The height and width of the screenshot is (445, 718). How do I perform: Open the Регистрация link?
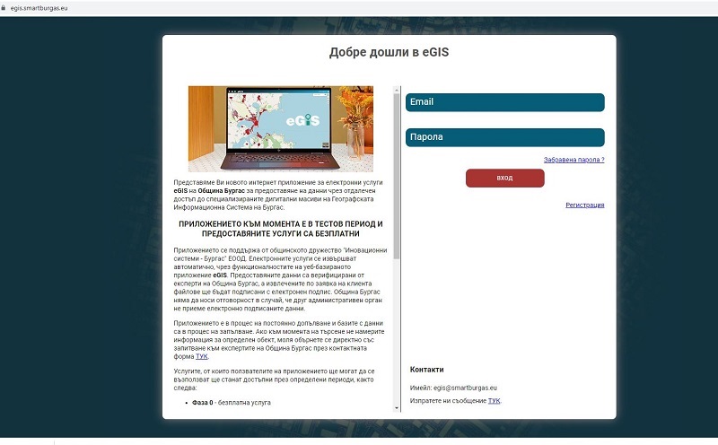(585, 205)
